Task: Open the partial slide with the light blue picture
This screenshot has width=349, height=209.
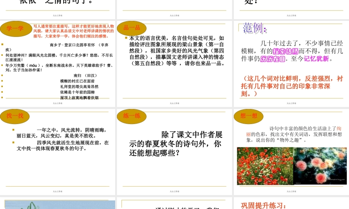Action: [x=58, y=203]
